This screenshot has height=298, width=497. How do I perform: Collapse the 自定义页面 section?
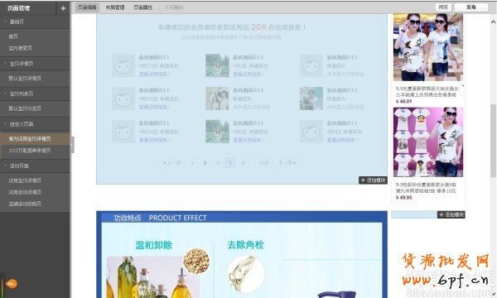point(35,124)
